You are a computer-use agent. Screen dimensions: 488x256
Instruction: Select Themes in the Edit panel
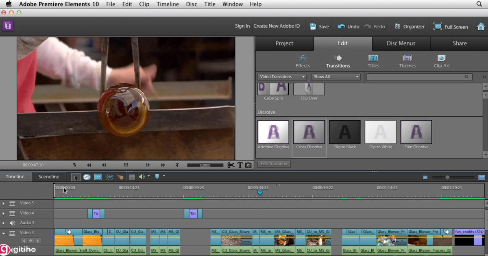coord(407,61)
